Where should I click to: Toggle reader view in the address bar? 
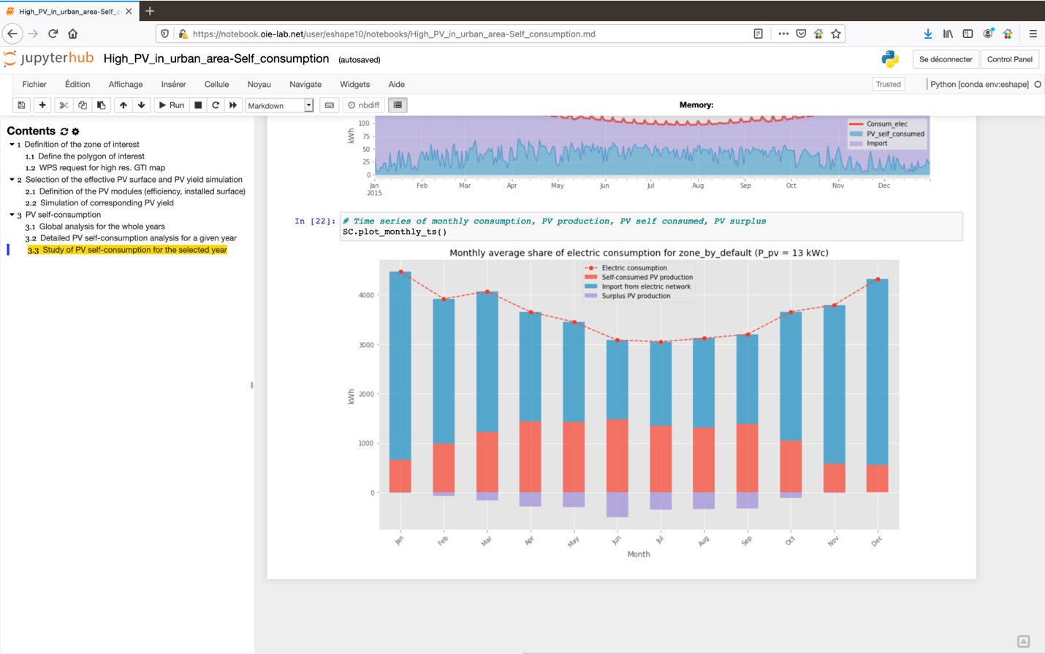[759, 34]
